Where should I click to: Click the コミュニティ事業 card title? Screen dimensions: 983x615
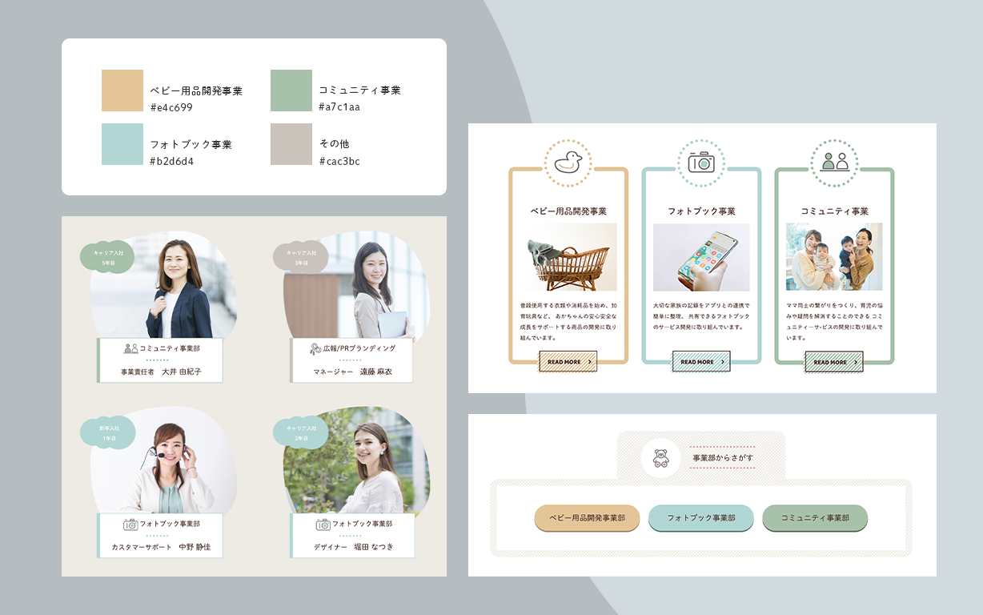835,211
